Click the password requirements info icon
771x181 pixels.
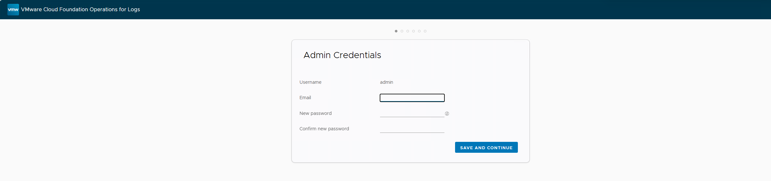447,114
